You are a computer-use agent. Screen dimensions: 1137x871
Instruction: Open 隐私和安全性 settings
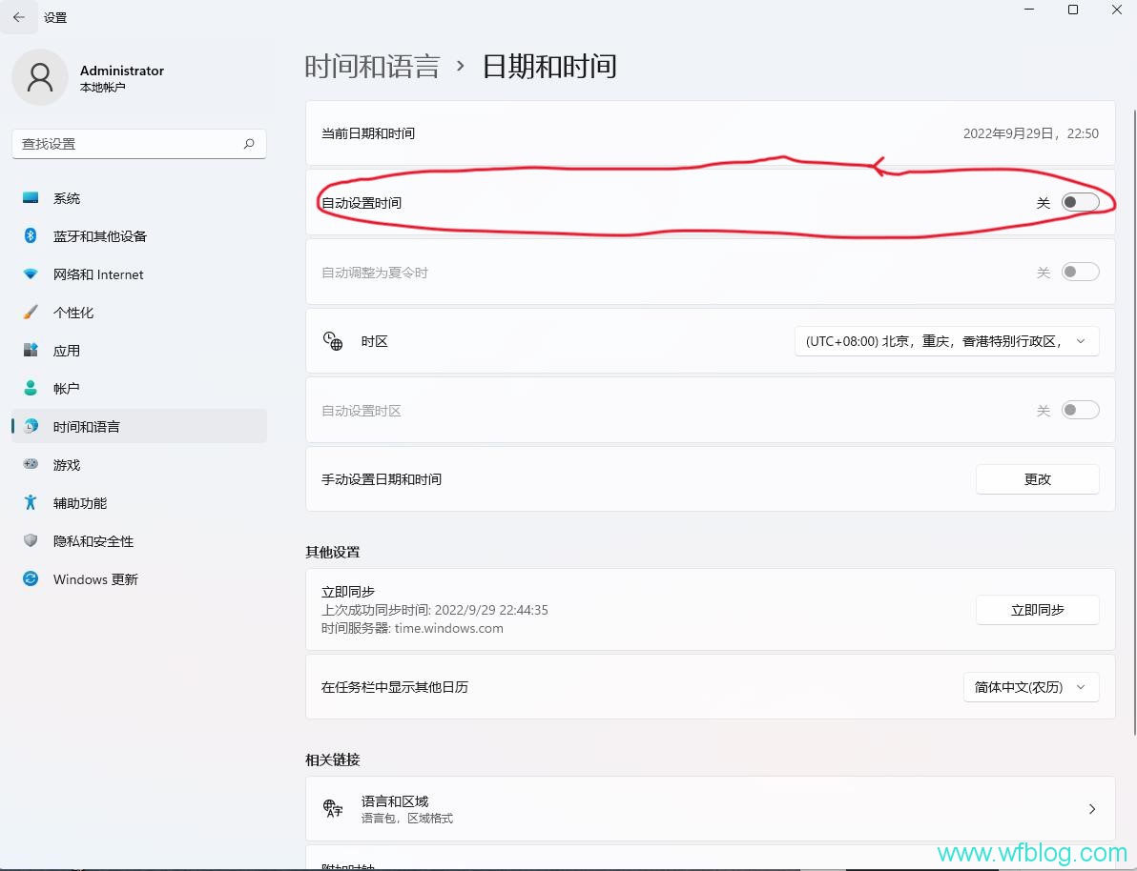(139, 540)
